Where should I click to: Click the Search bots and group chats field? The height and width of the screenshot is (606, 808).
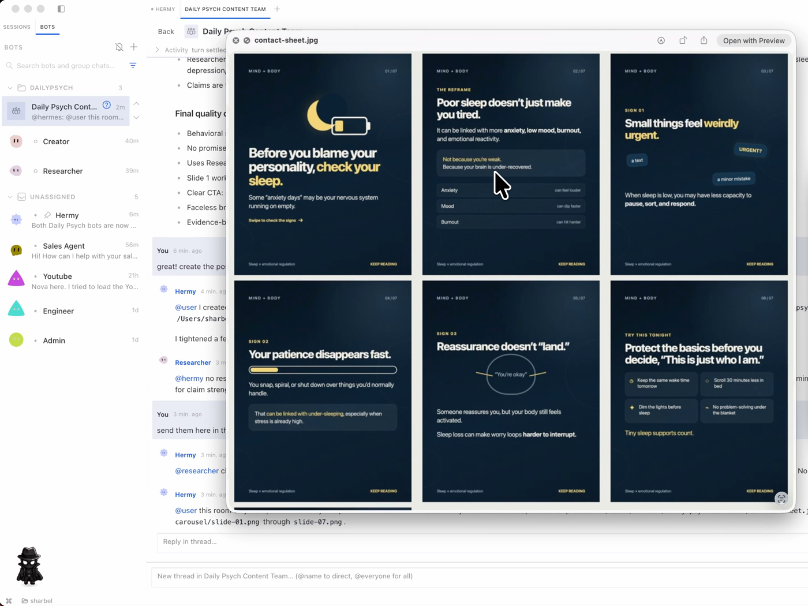point(66,66)
